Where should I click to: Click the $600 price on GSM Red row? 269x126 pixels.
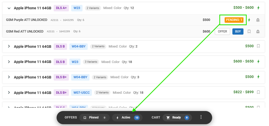[x=206, y=31]
